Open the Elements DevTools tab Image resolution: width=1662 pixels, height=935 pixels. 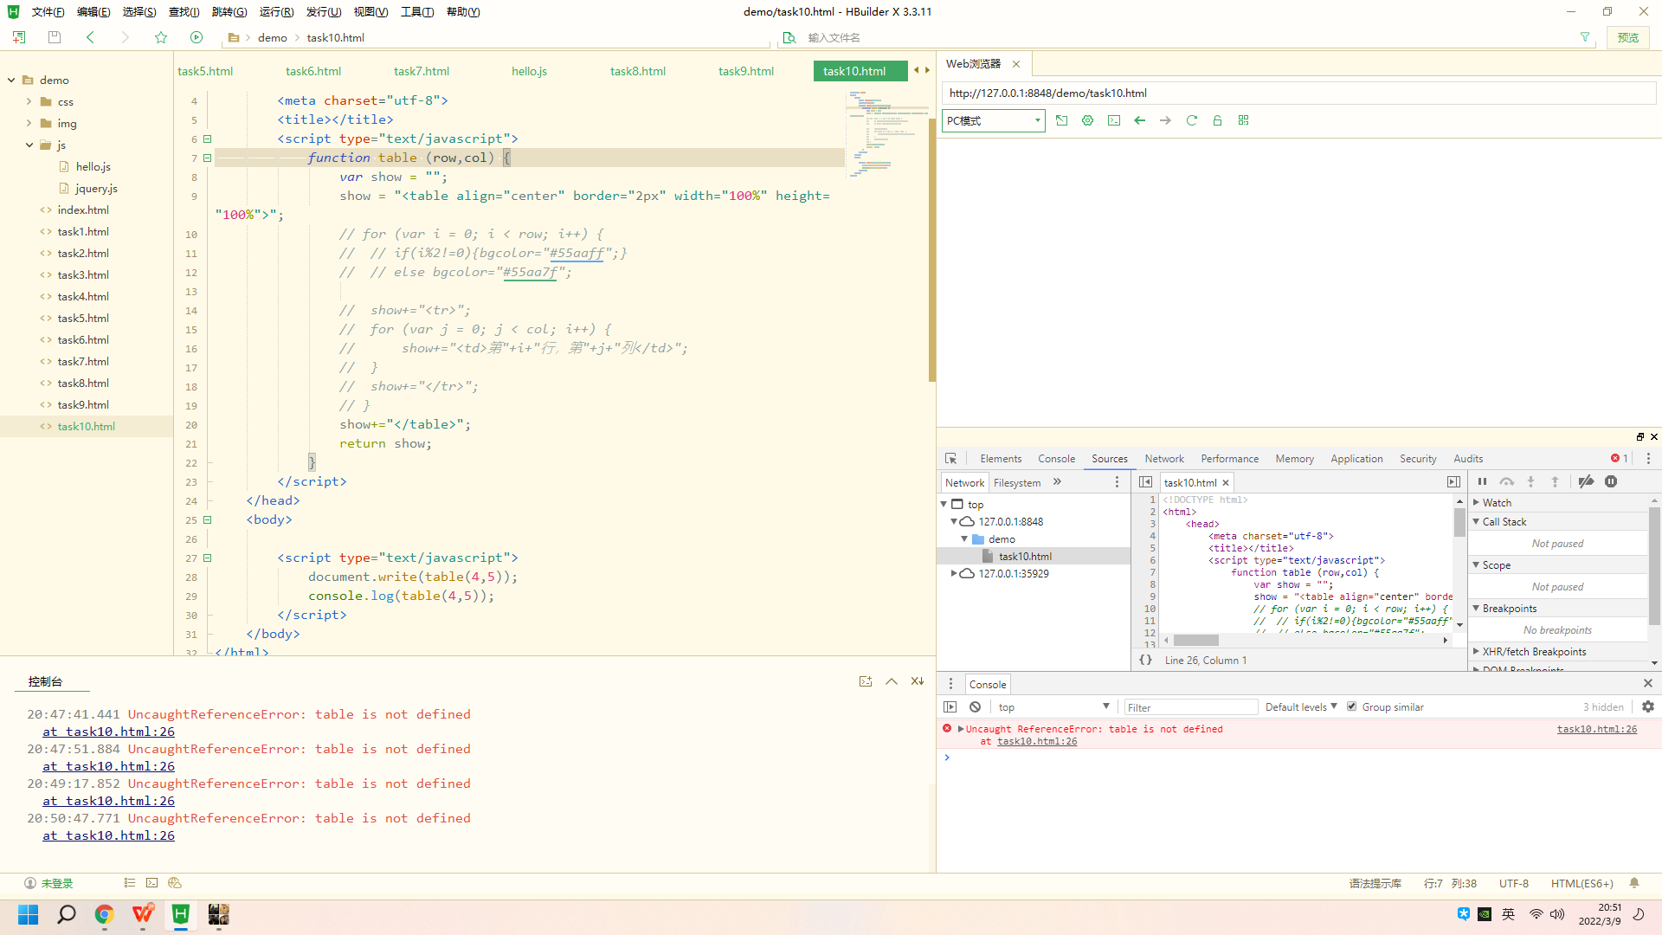1001,459
